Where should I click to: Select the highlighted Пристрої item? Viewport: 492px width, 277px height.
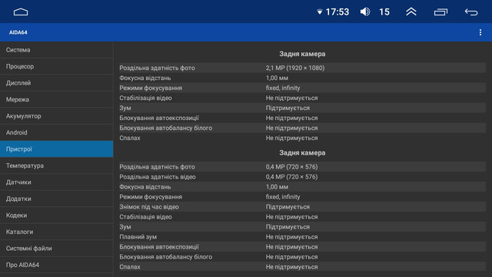click(56, 149)
